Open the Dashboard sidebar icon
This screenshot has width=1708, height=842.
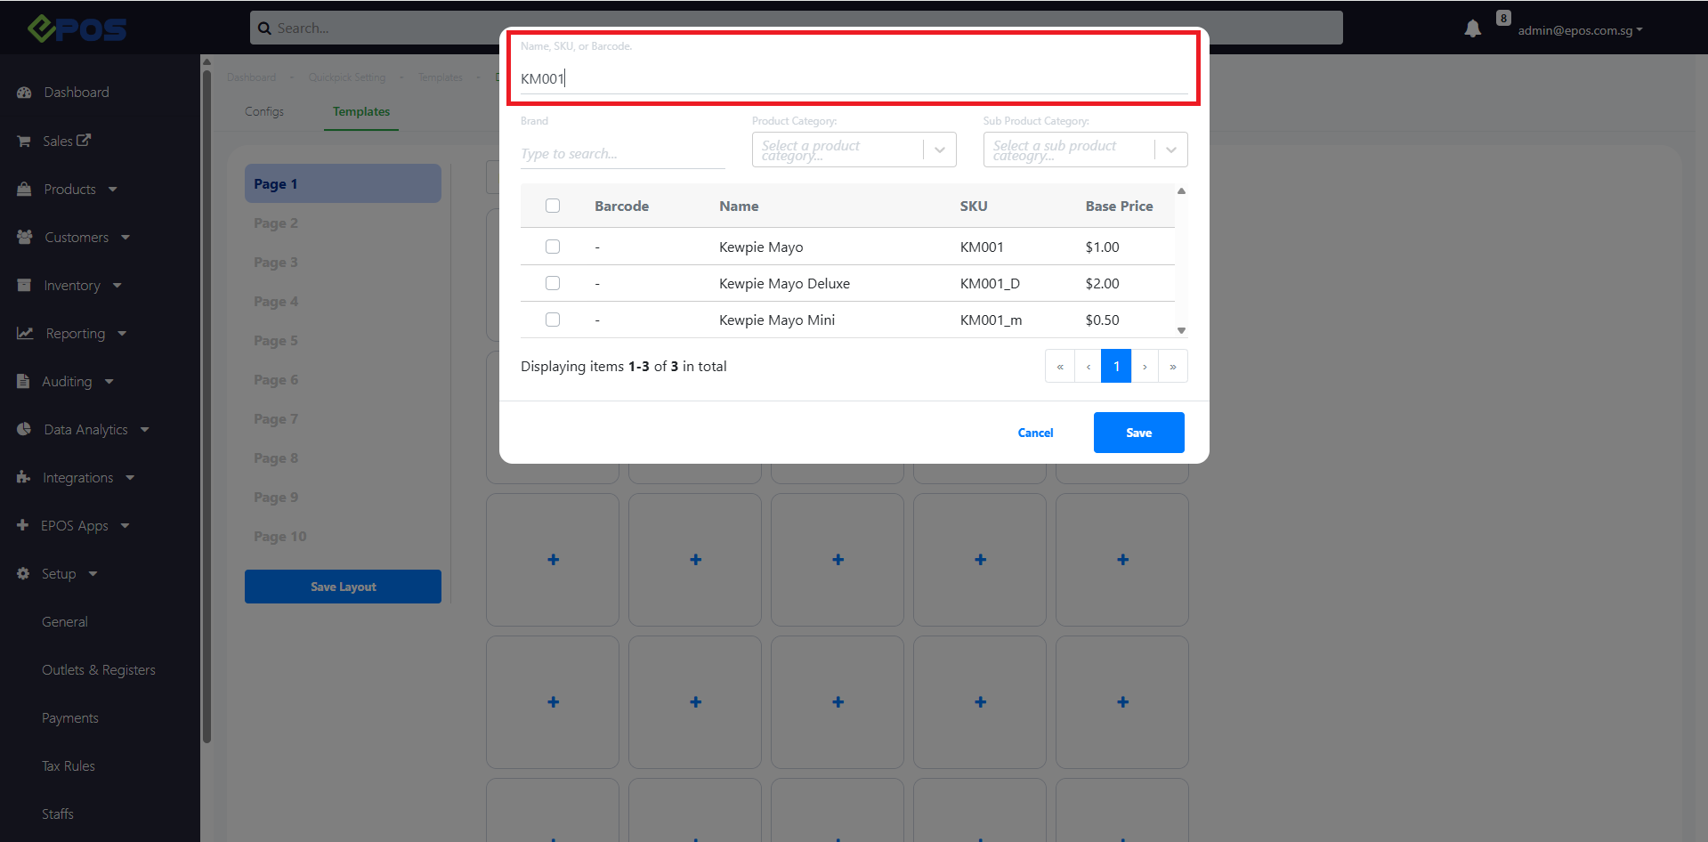click(24, 93)
